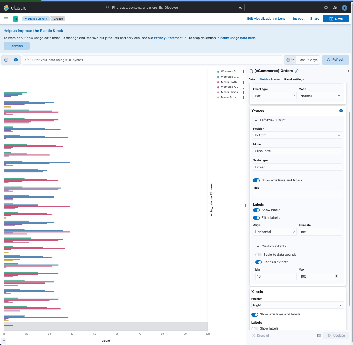Click the green D space avatar
The width and height of the screenshot is (353, 345).
pyautogui.click(x=15, y=19)
